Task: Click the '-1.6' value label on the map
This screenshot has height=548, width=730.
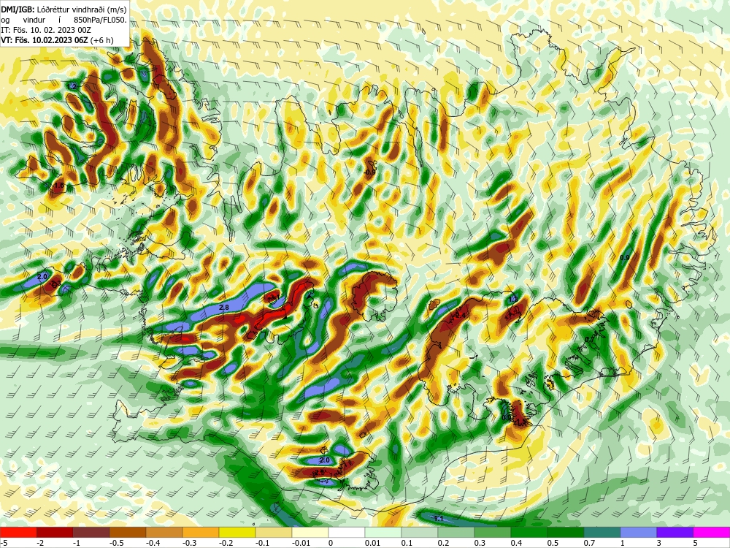Action: pyautogui.click(x=57, y=186)
